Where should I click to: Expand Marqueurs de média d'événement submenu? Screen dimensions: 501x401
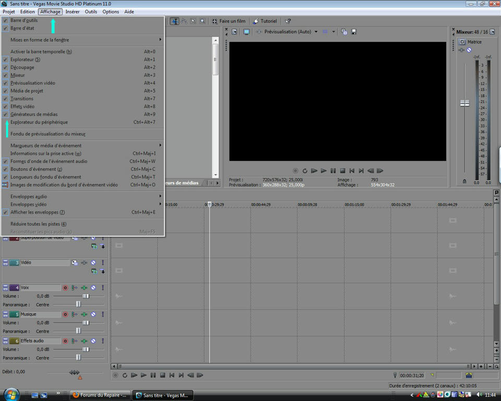[83, 146]
